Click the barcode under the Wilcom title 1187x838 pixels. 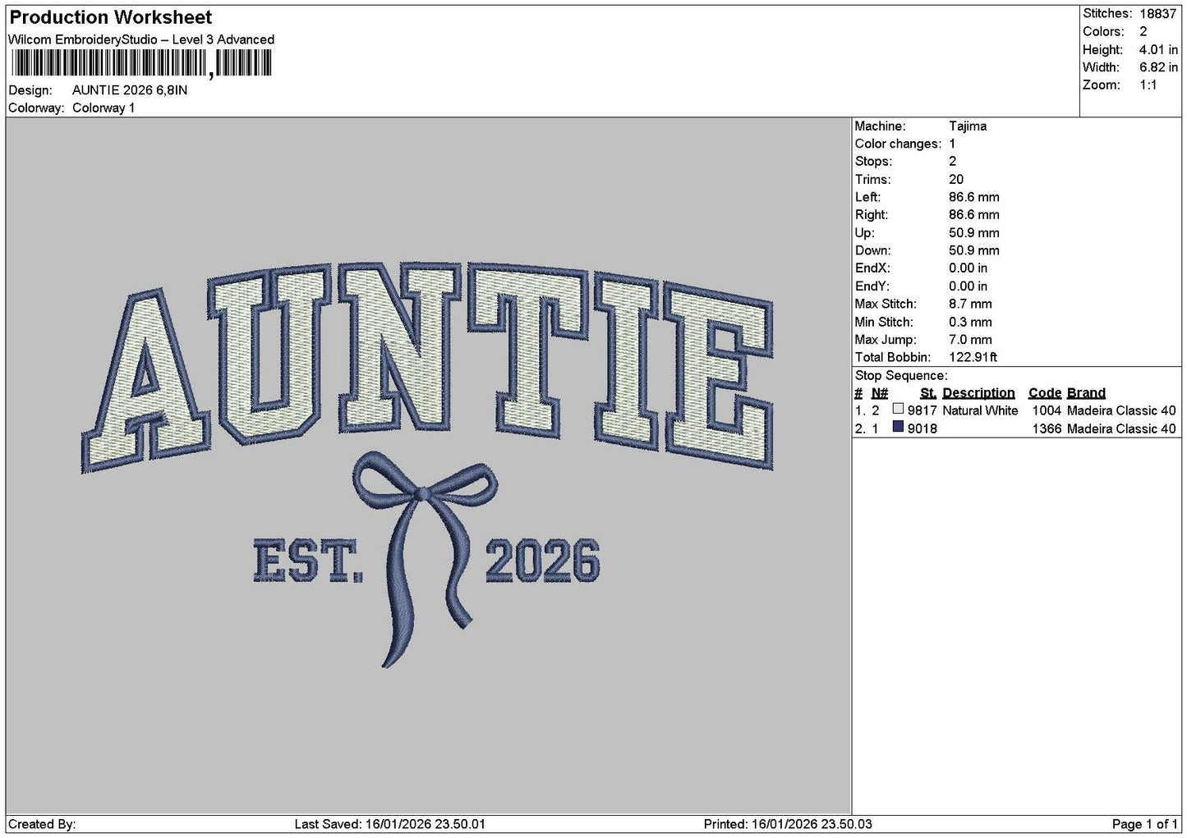pos(140,64)
